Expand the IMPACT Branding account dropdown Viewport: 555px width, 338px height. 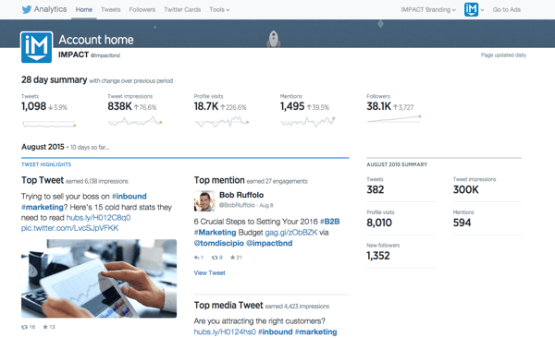[428, 9]
